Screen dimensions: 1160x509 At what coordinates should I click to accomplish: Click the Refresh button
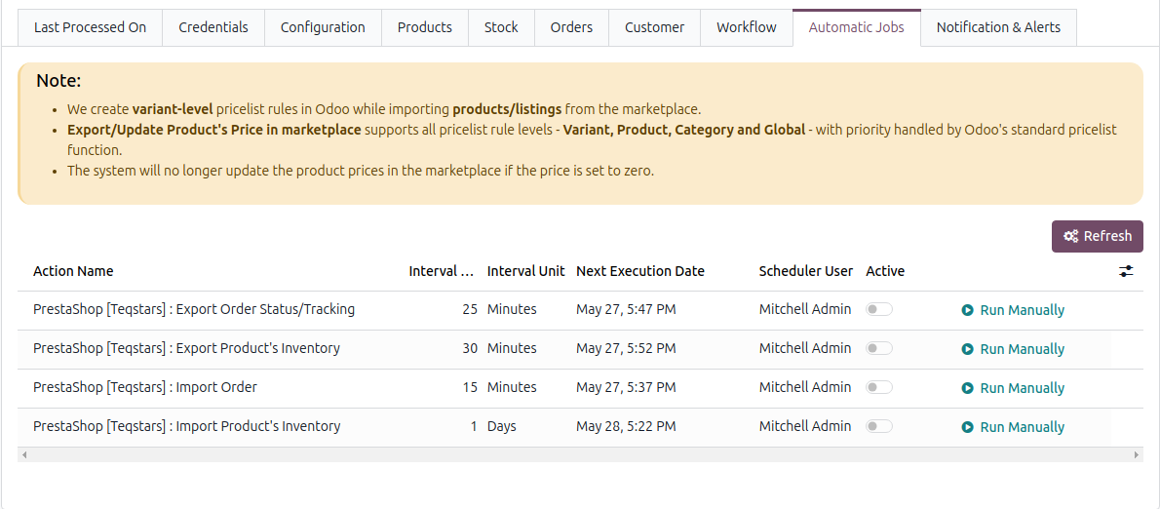(1097, 236)
